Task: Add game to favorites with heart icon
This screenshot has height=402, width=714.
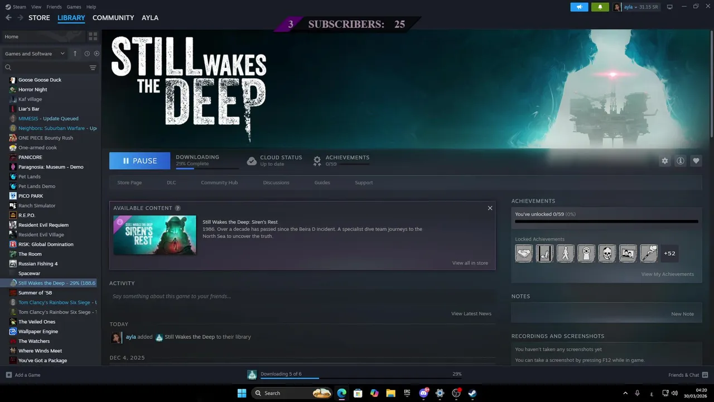Action: point(696,161)
